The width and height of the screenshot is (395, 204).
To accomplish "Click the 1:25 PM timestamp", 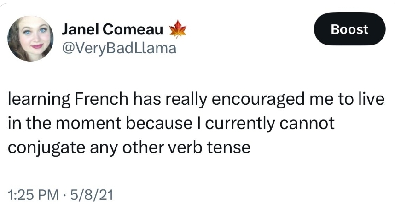I will click(33, 195).
